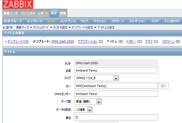
Task: Select the 管理 main tab
Action: coord(63,13)
